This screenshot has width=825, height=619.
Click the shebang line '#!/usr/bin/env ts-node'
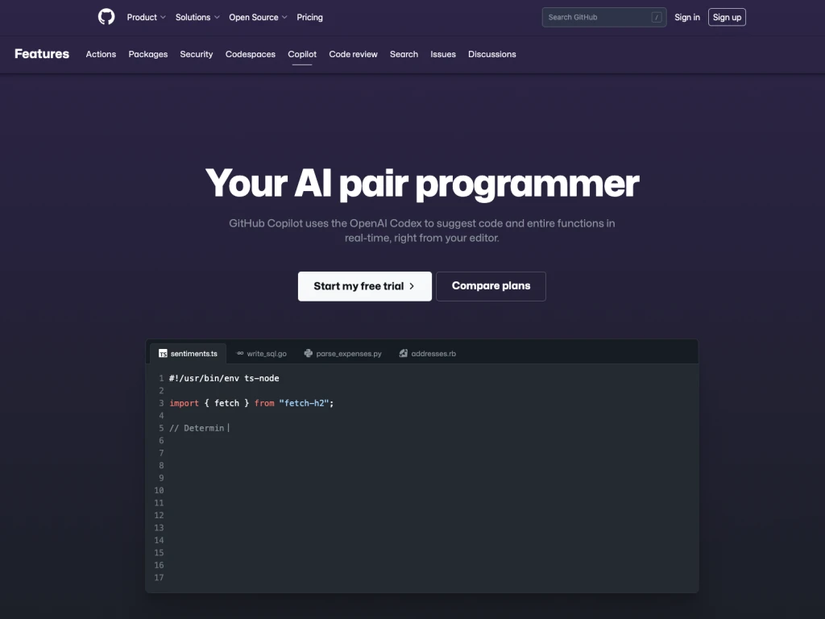pos(224,379)
